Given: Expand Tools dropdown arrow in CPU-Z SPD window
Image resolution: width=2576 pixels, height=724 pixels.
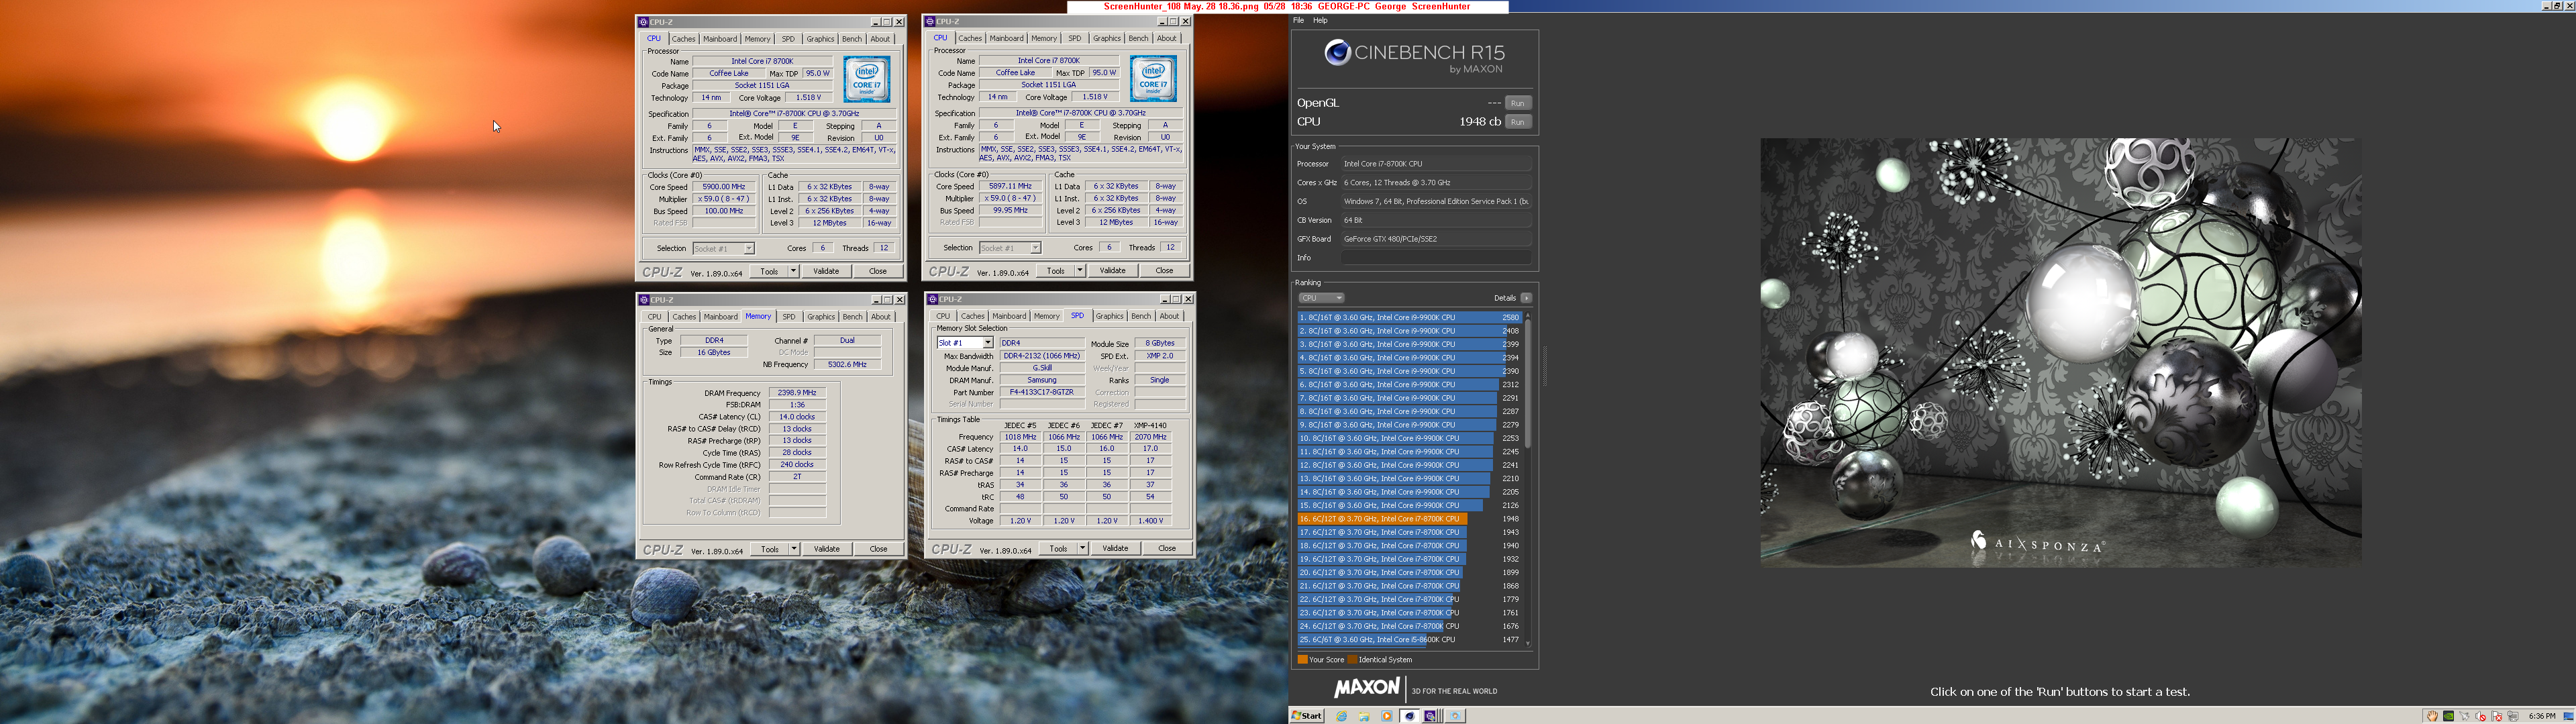Looking at the screenshot, I should click(x=1083, y=548).
